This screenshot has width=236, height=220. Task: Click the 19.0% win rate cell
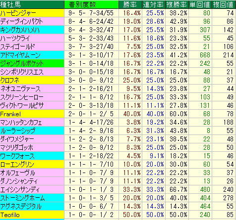click(x=132, y=22)
